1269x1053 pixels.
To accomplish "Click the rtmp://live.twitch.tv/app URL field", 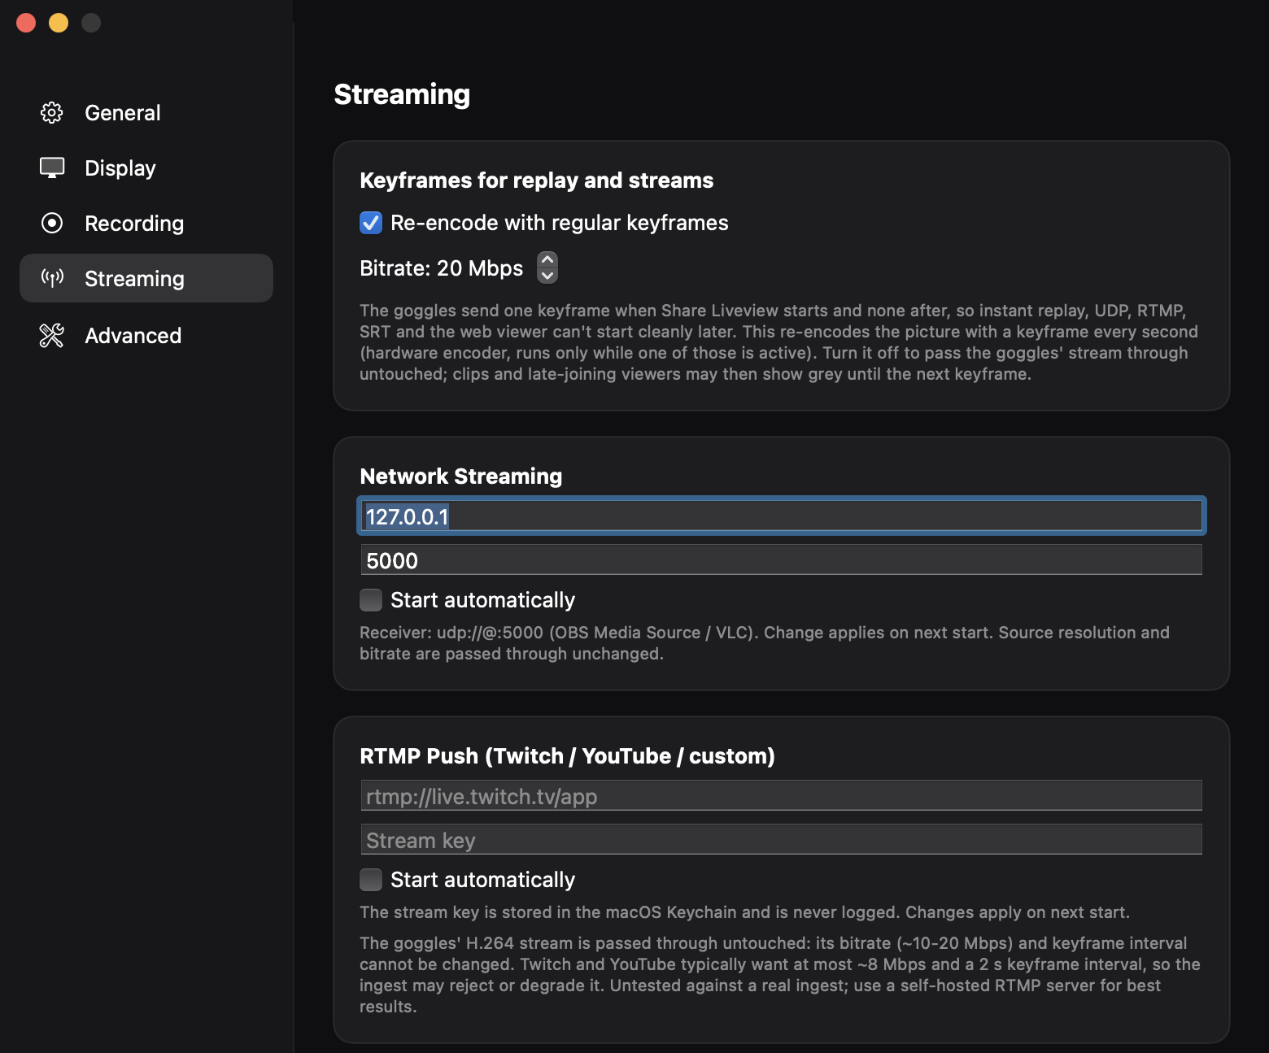I will [781, 796].
